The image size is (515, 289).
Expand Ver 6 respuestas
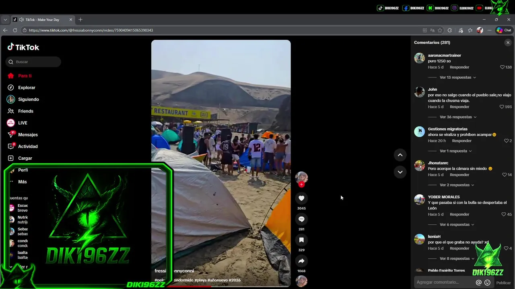click(457, 225)
